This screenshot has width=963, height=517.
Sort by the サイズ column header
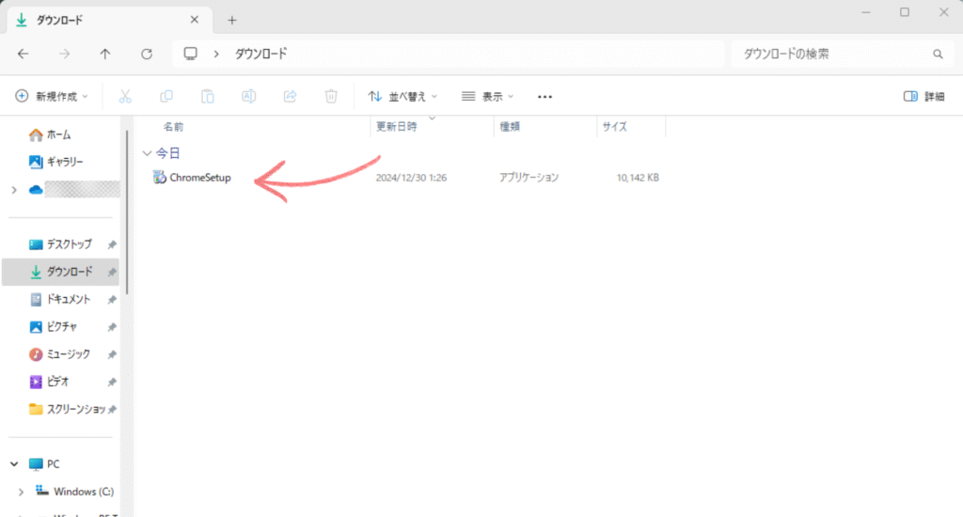[615, 127]
